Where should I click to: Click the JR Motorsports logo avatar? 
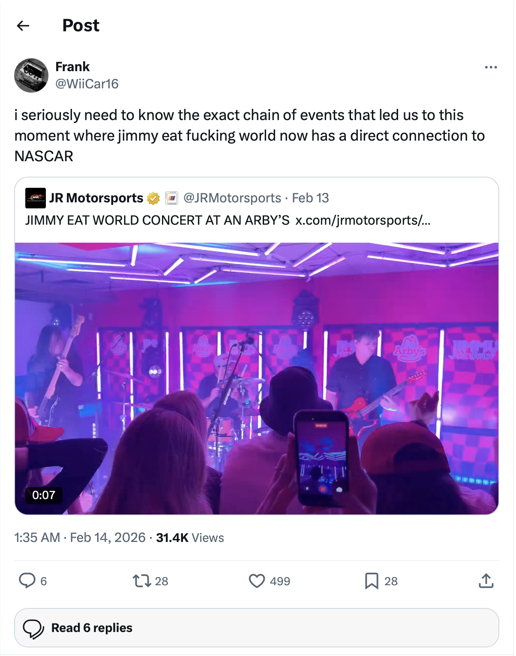(x=35, y=198)
